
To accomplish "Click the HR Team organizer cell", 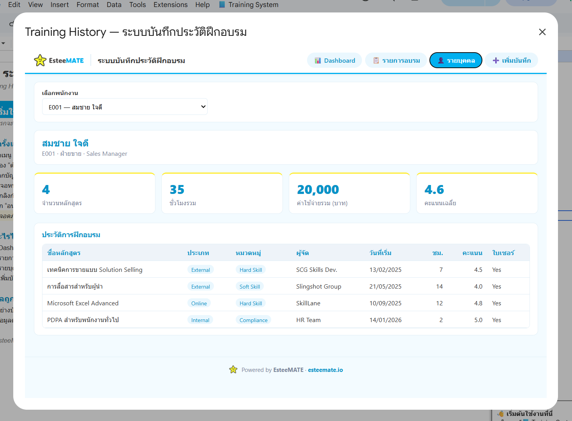I will click(308, 320).
